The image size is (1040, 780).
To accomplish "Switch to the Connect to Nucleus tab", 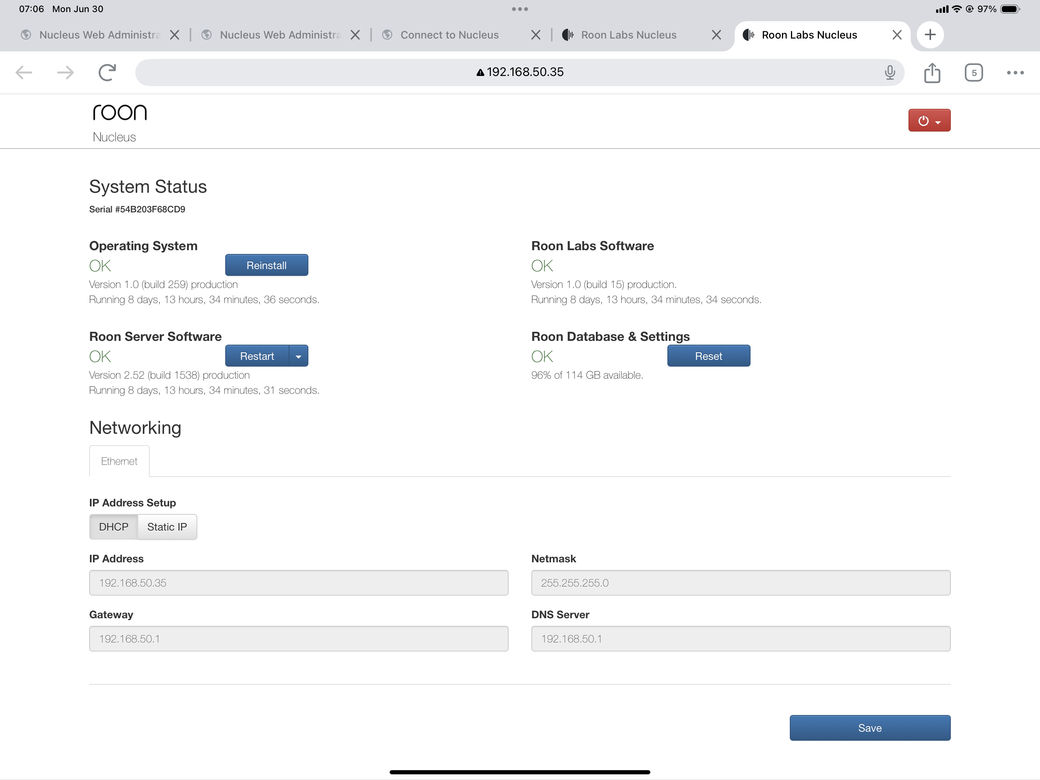I will [449, 35].
